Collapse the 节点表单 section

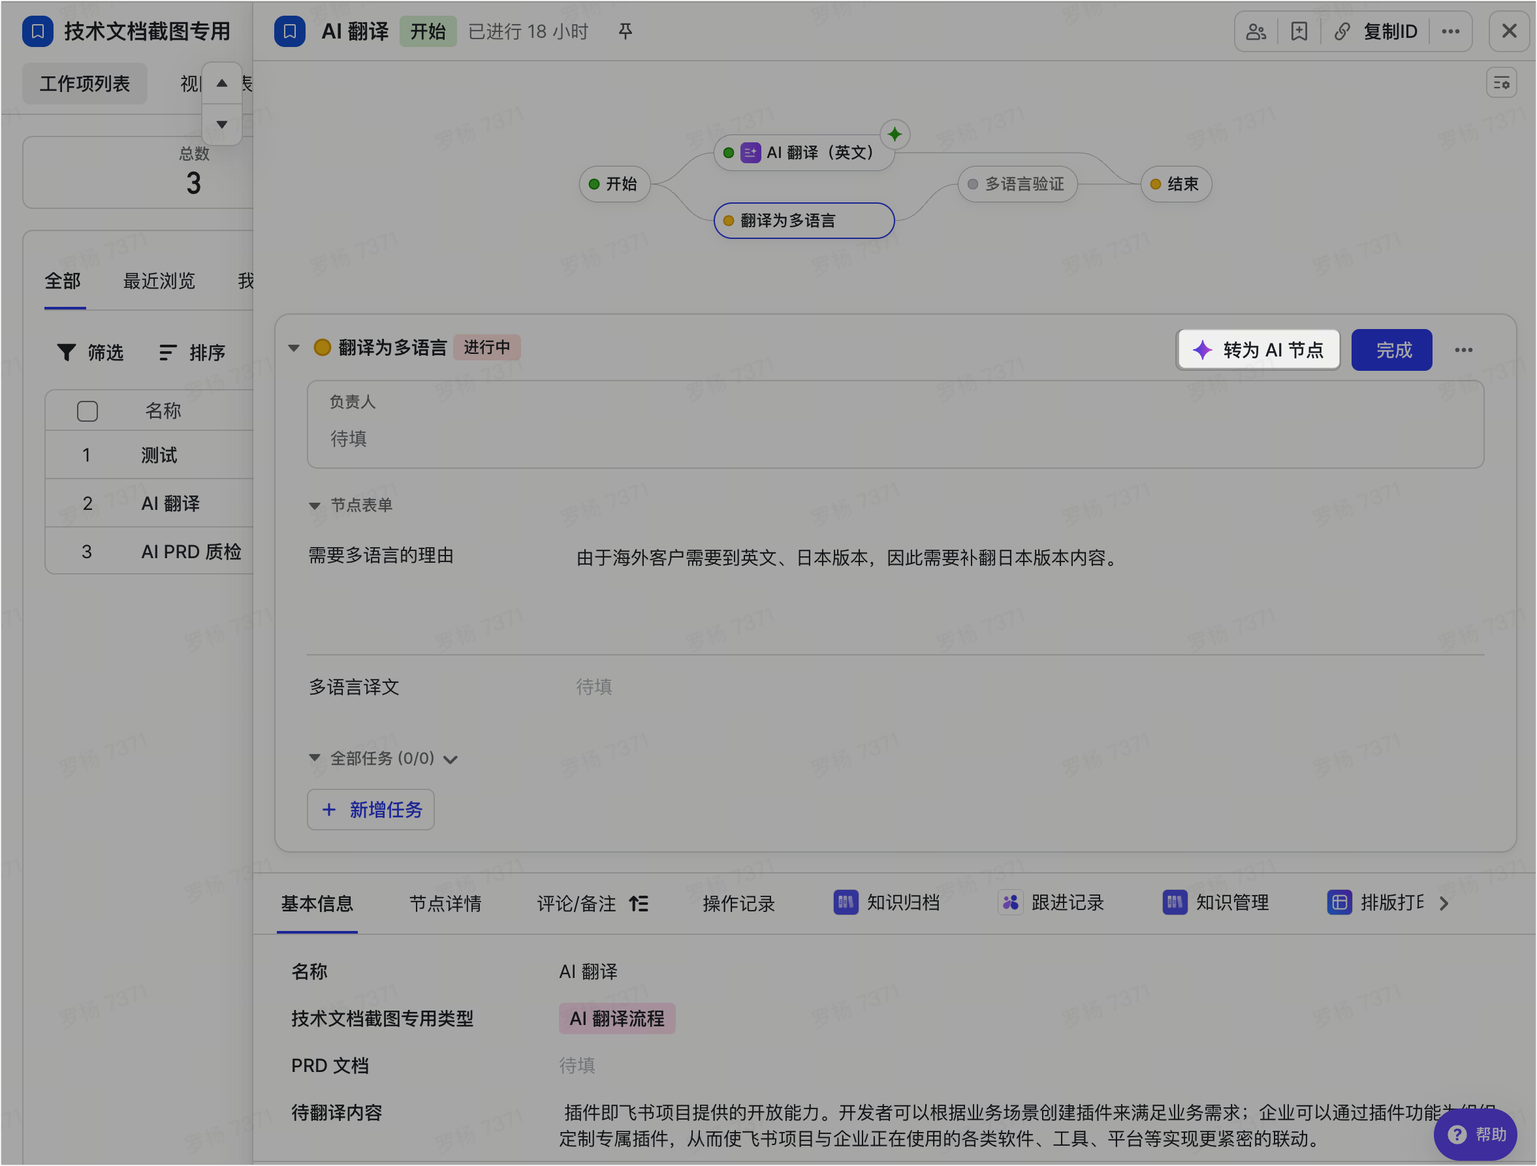click(x=314, y=506)
